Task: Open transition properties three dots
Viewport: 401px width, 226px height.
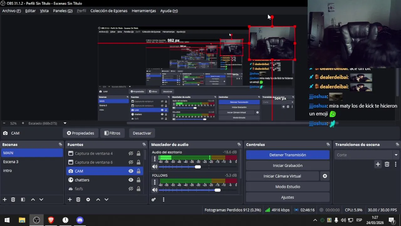Action: pos(395,164)
